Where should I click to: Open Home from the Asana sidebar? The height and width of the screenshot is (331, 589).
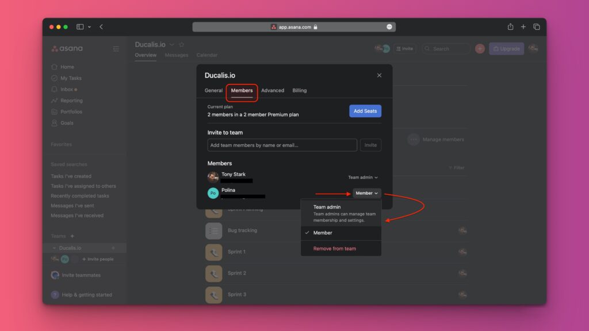(x=68, y=67)
